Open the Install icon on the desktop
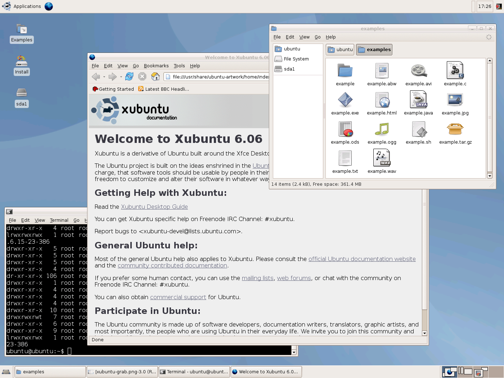Viewport: 504px width, 378px height. coord(22,66)
